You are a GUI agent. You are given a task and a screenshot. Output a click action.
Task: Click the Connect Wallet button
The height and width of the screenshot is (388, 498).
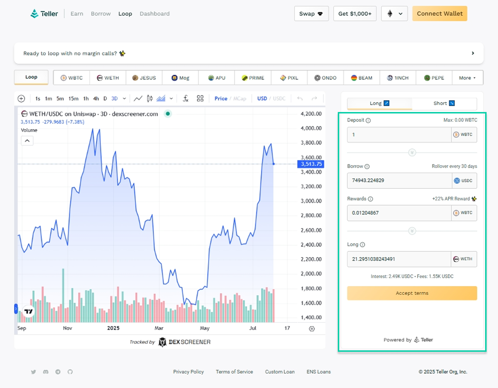(439, 14)
